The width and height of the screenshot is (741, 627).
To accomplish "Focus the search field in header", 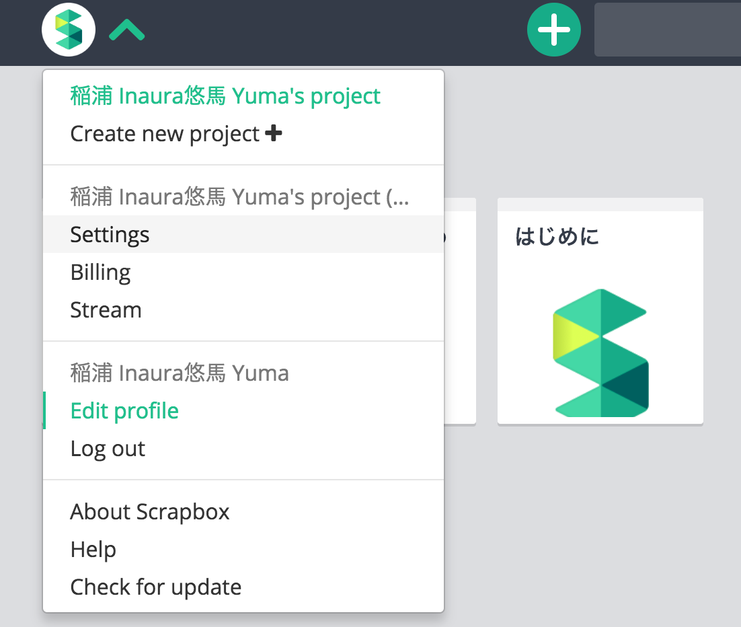I will (x=667, y=30).
